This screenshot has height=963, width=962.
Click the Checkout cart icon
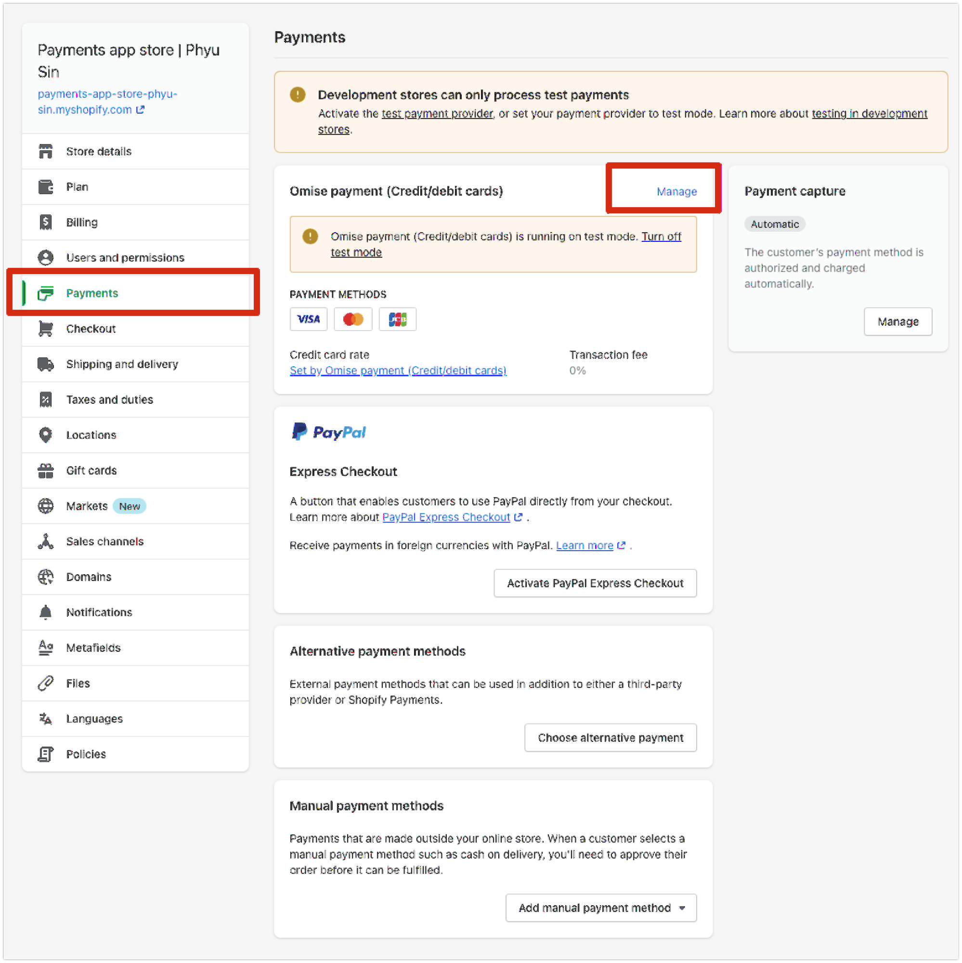(46, 328)
